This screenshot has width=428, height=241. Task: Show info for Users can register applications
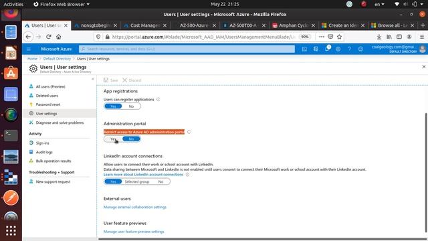point(158,100)
